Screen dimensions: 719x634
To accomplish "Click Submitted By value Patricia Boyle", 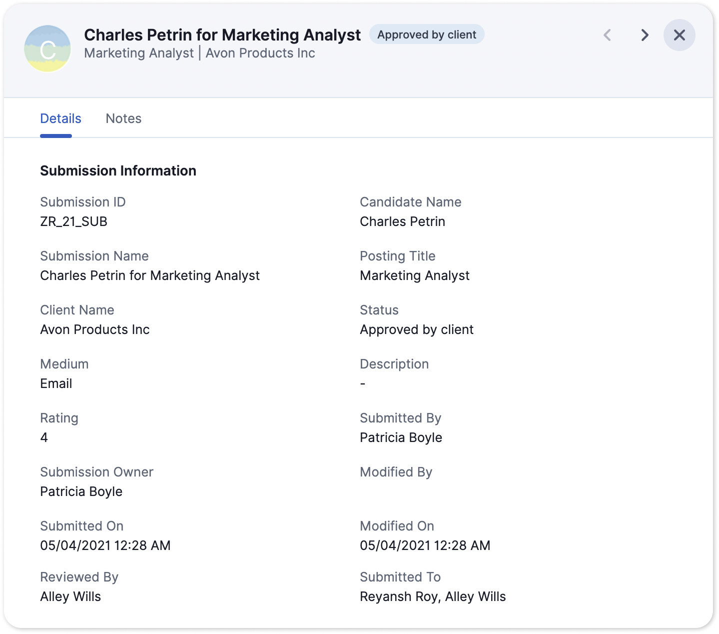I will [401, 437].
